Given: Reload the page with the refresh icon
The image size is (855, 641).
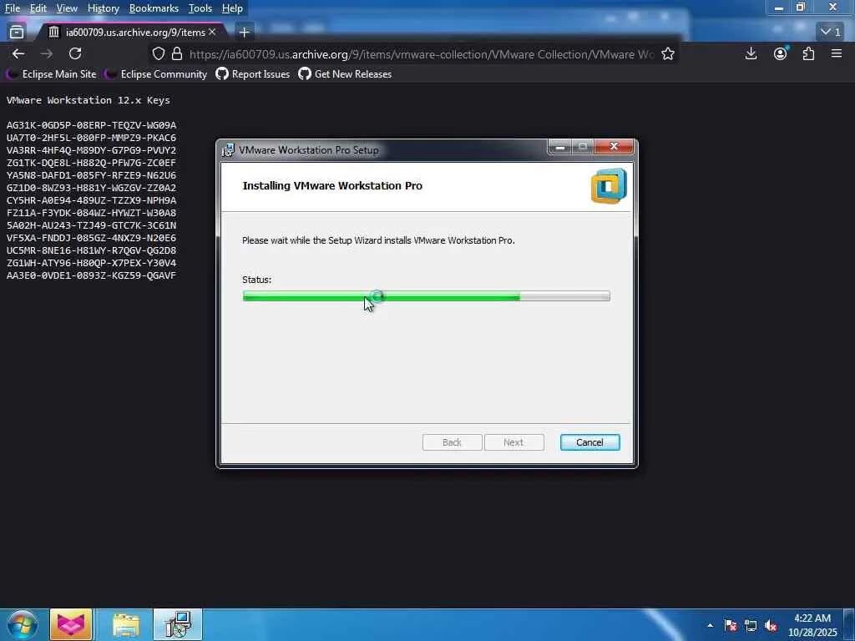Looking at the screenshot, I should pyautogui.click(x=75, y=53).
